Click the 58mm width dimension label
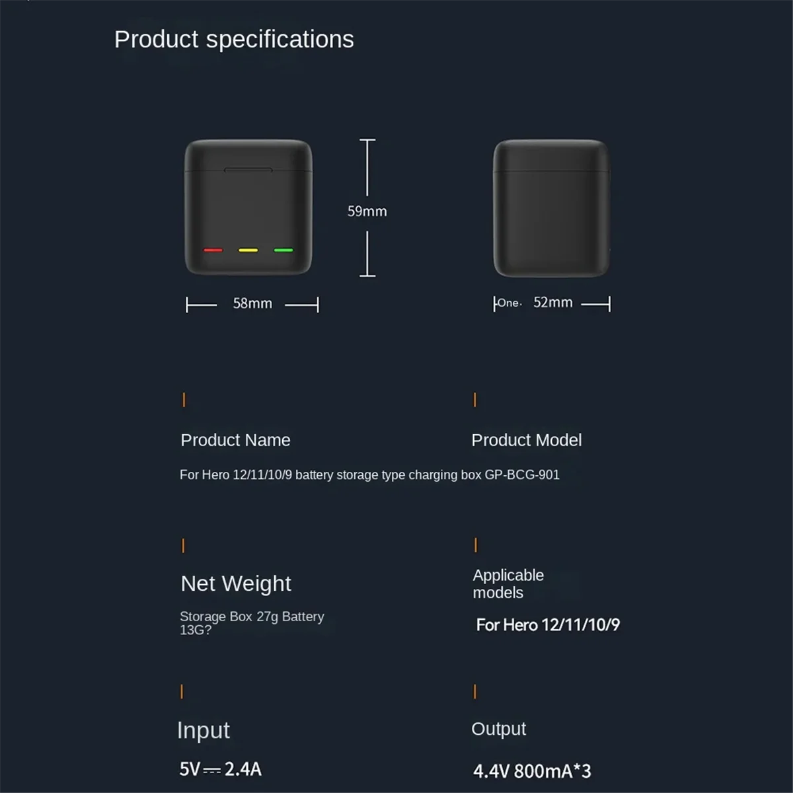793x793 pixels. tap(252, 303)
